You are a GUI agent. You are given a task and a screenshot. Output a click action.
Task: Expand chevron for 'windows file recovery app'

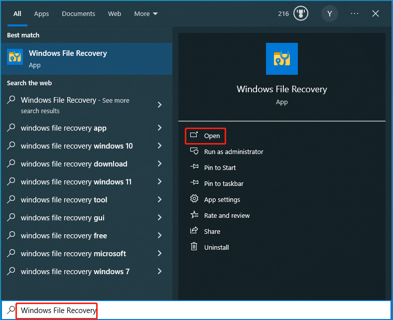click(x=160, y=128)
